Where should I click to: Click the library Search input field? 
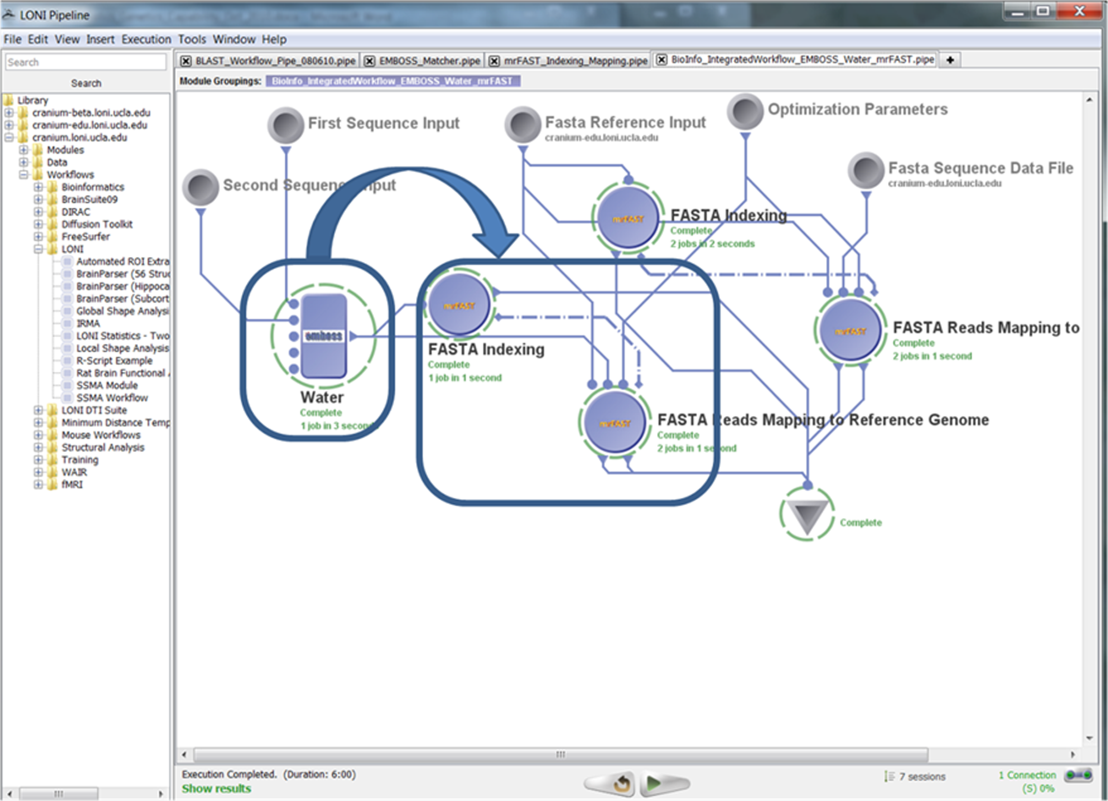coord(86,62)
